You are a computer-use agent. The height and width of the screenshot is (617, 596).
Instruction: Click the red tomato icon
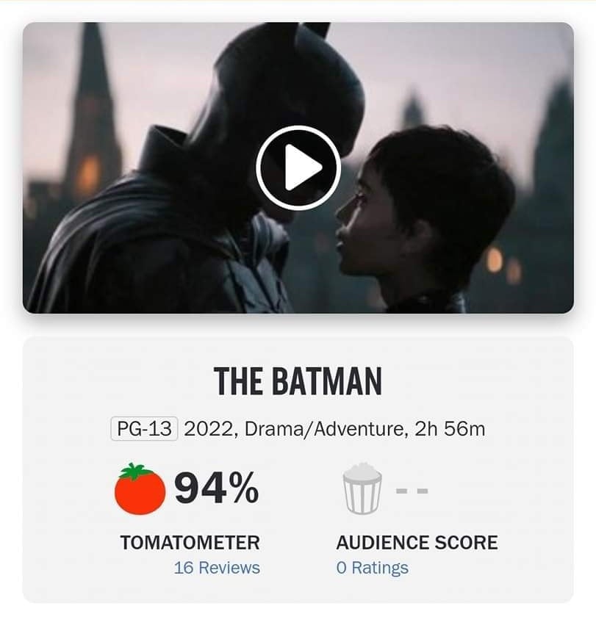(x=140, y=490)
